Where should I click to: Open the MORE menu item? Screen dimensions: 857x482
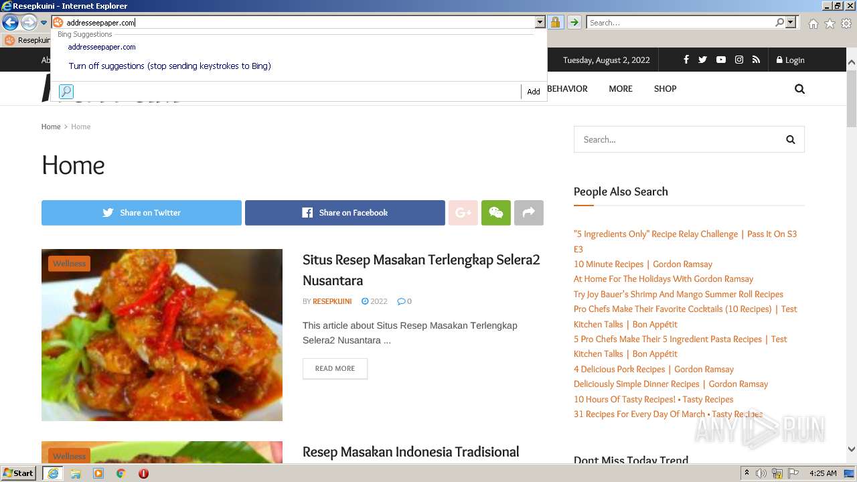[x=621, y=88]
